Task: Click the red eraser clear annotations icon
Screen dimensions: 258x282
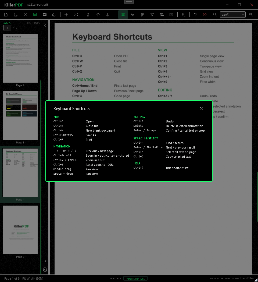Action: coord(205,15)
